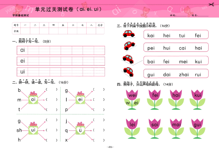Click the example letter w on the leaf
This screenshot has width=219, height=154.
(x=128, y=103)
